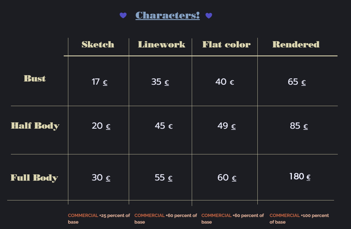Viewport: 351px width, 229px height.
Task: Click euro link for Half Body Rendered 85
Action: [x=306, y=127]
